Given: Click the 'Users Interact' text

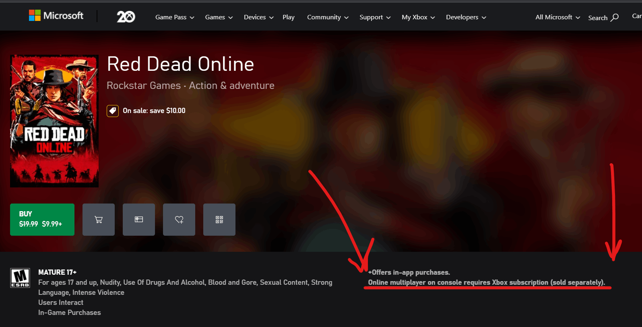Looking at the screenshot, I should [x=61, y=302].
